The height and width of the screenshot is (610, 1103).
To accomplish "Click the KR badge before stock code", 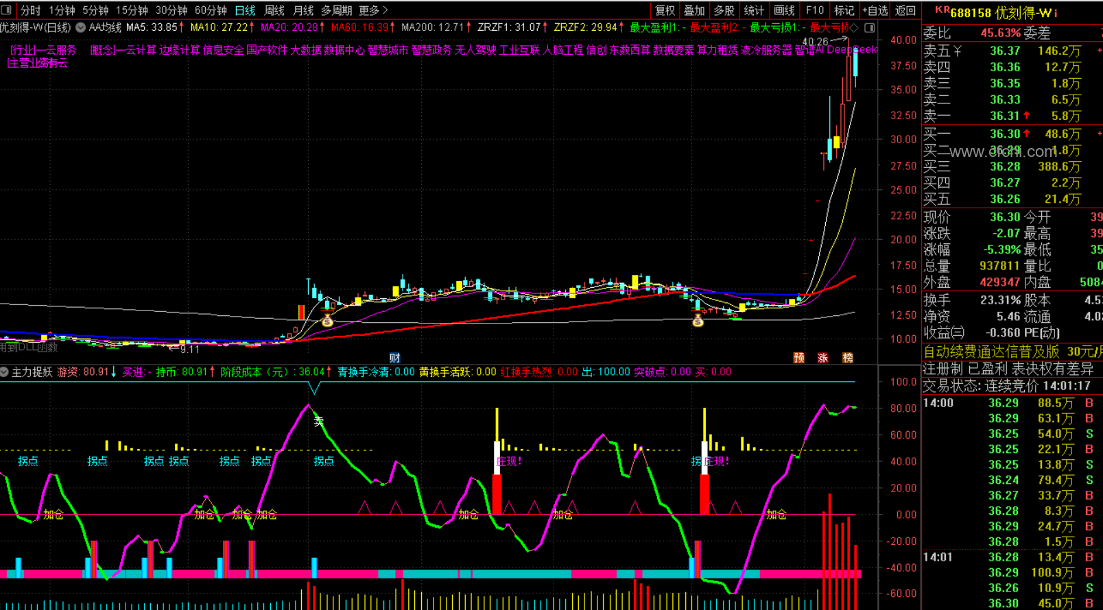I will tap(942, 10).
